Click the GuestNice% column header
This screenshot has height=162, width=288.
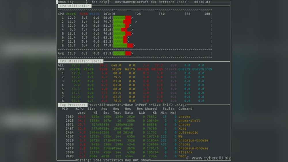(202, 69)
